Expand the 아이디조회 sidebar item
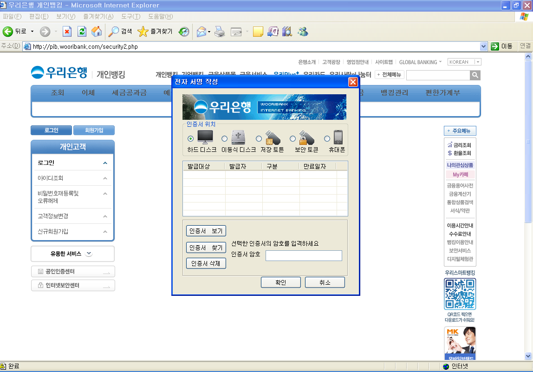This screenshot has height=372, width=533. click(105, 178)
